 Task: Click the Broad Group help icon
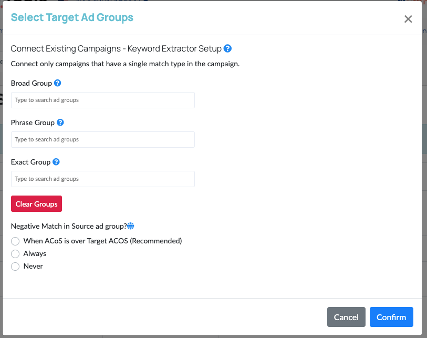tap(58, 83)
